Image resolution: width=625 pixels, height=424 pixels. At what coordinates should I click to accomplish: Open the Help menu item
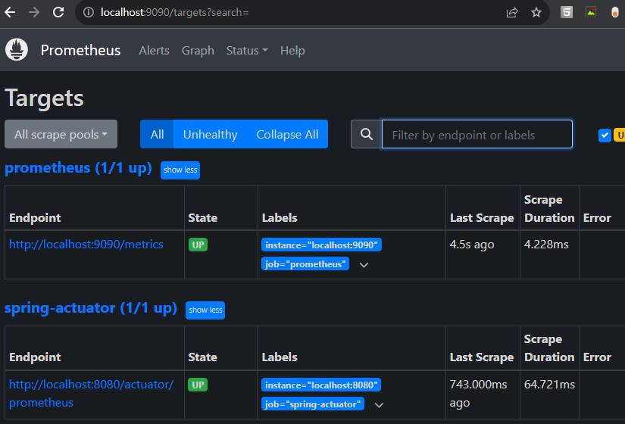click(x=292, y=51)
